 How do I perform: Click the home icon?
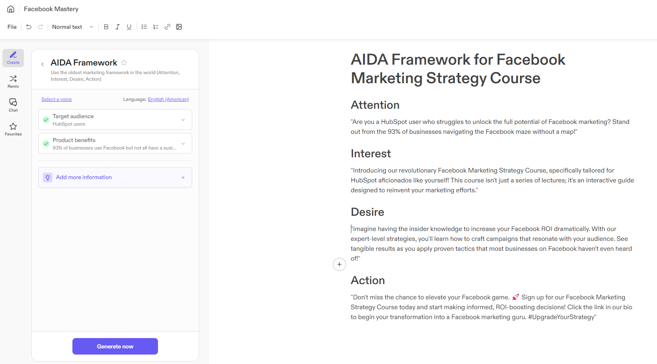pos(11,9)
